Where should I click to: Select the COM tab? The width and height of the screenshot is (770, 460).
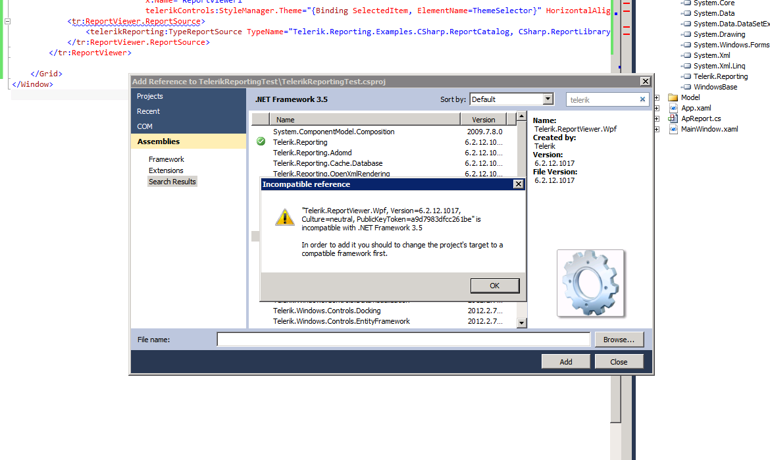coord(189,126)
